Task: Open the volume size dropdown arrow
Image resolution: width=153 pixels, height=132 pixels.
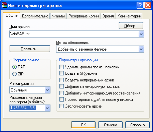Action: pos(47,108)
